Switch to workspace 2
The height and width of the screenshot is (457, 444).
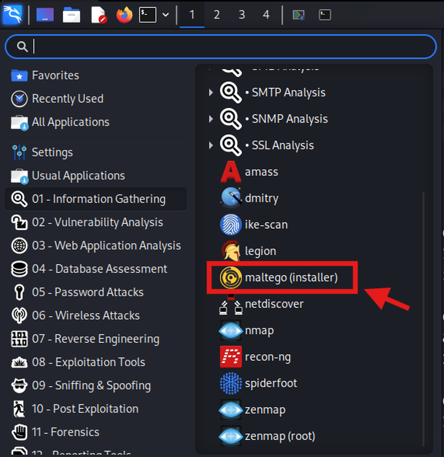(x=217, y=15)
